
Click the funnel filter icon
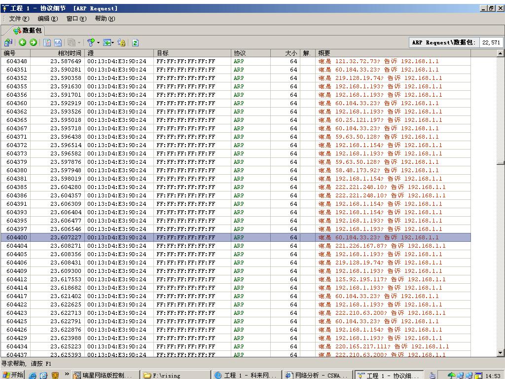(x=91, y=43)
